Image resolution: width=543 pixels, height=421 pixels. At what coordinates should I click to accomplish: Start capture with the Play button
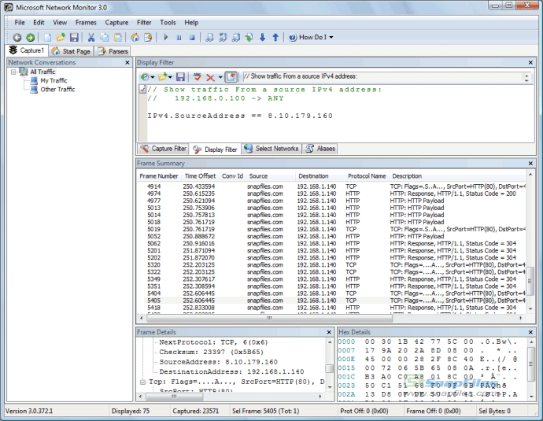pyautogui.click(x=165, y=38)
